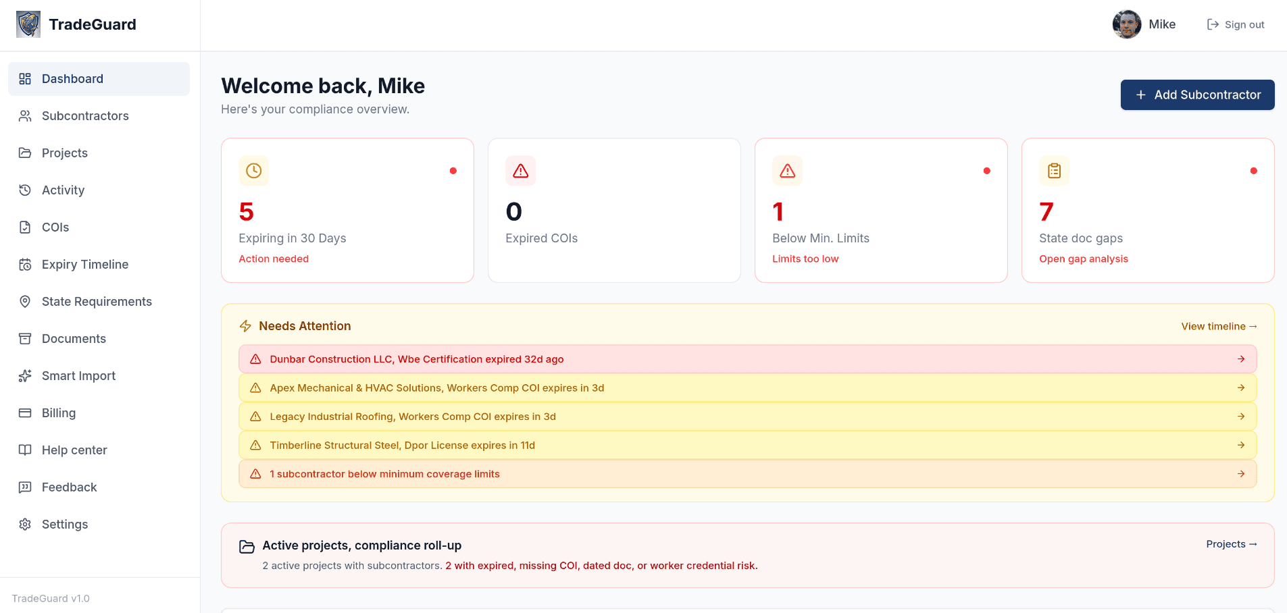Click the TradeGuard shield logo
The height and width of the screenshot is (613, 1287).
(x=28, y=24)
